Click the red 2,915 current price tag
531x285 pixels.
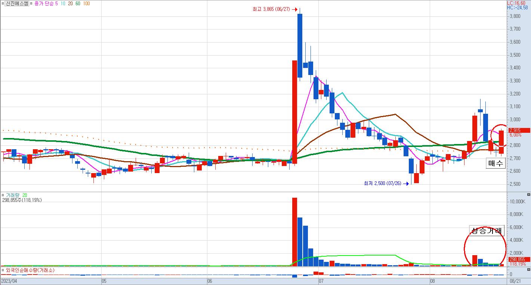519,130
